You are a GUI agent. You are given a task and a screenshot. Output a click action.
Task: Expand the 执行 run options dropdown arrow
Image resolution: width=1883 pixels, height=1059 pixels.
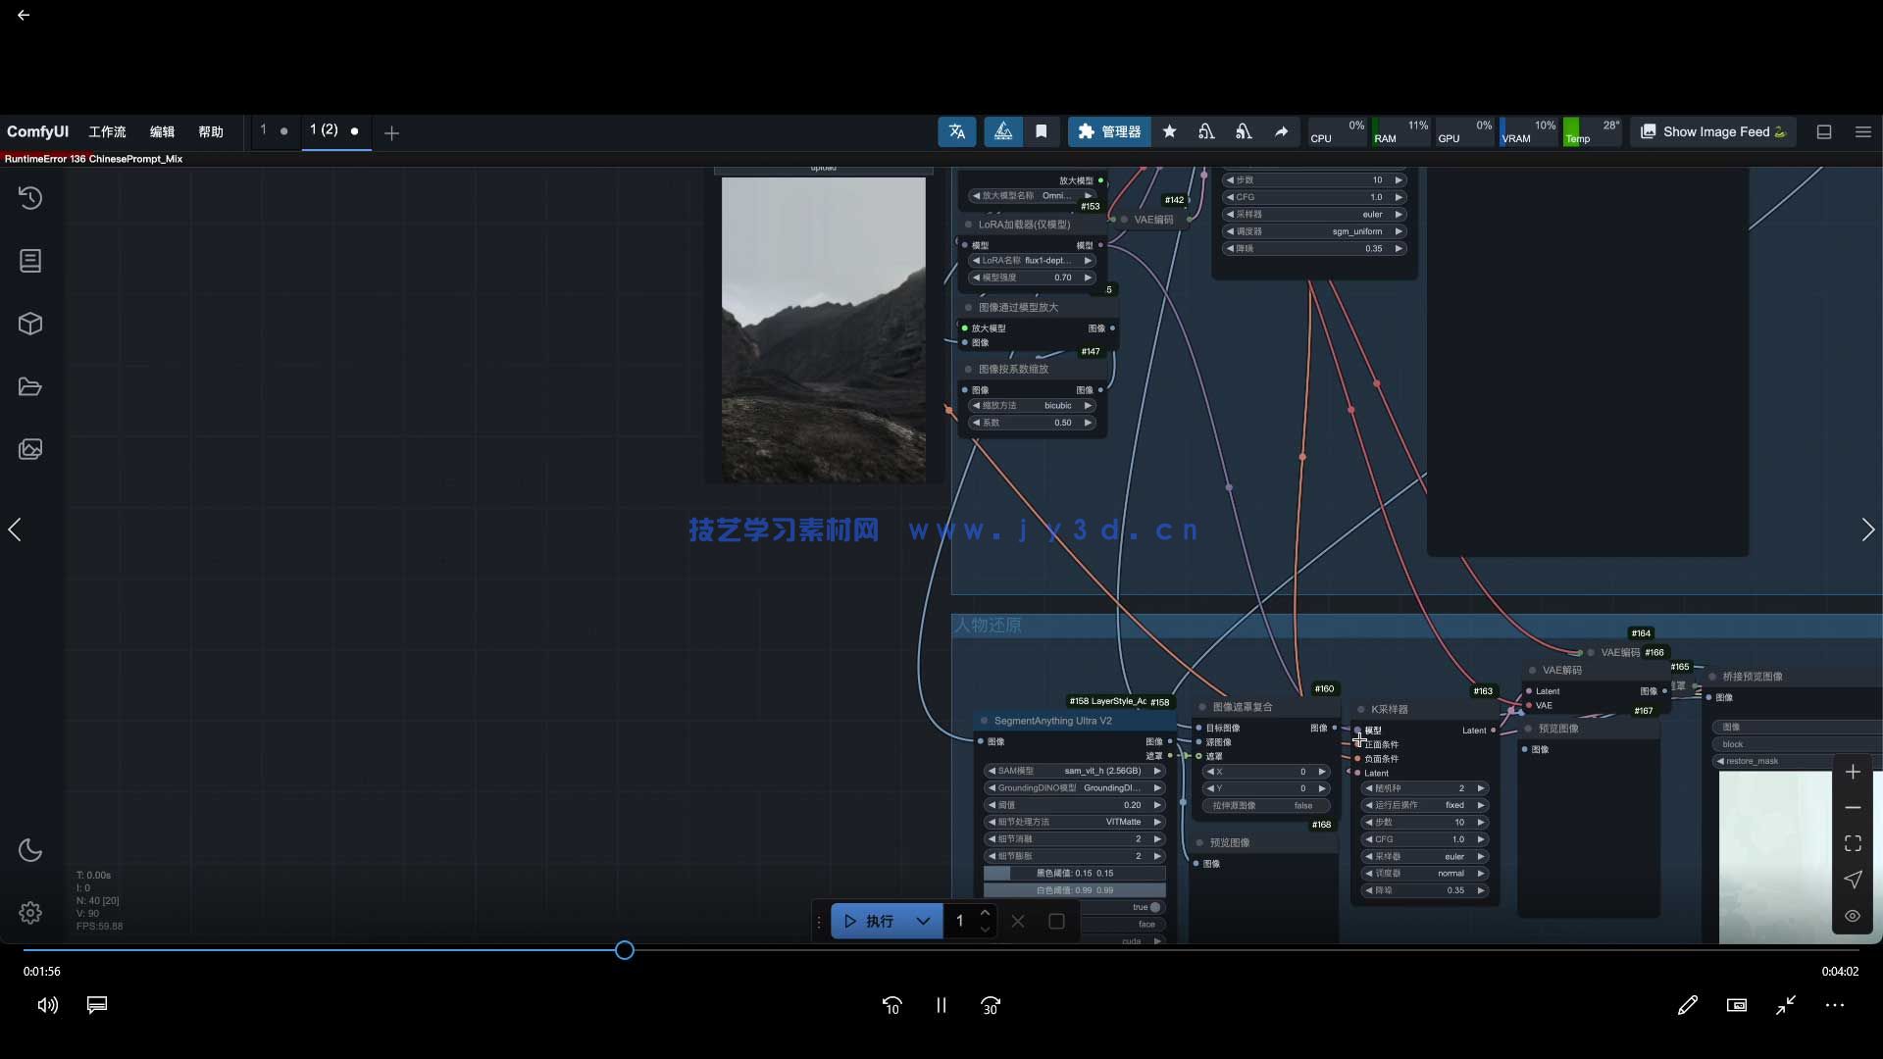pos(923,921)
